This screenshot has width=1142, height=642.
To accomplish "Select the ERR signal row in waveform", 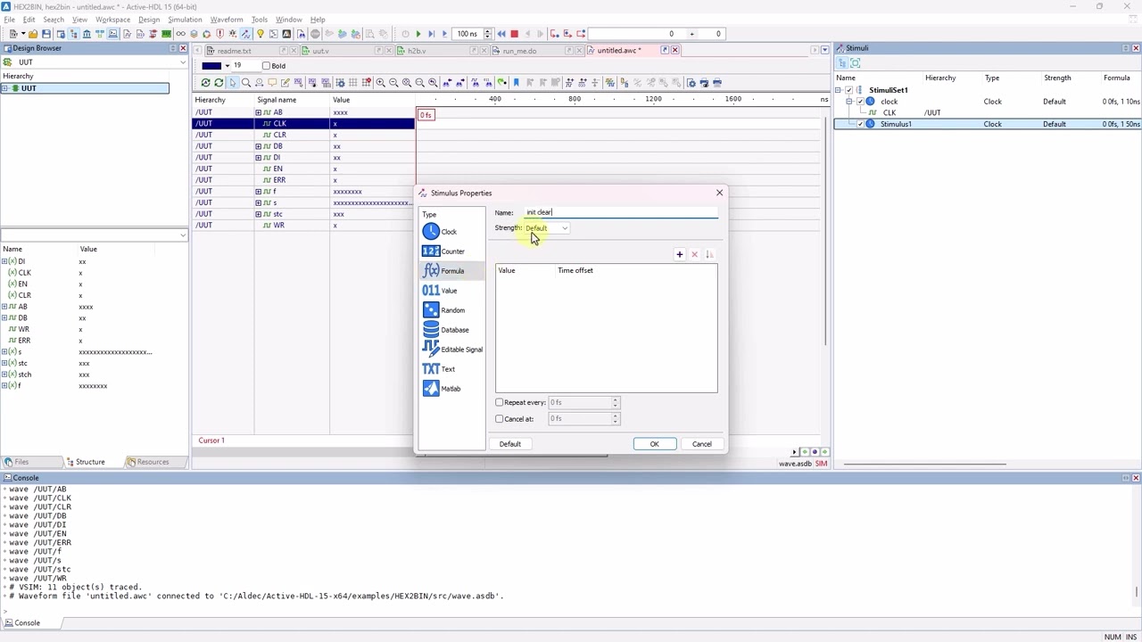I will [303, 180].
